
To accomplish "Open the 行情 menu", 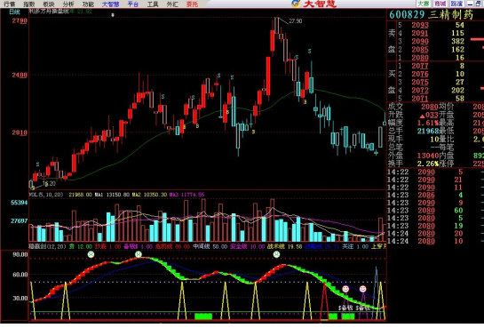I will point(9,4).
